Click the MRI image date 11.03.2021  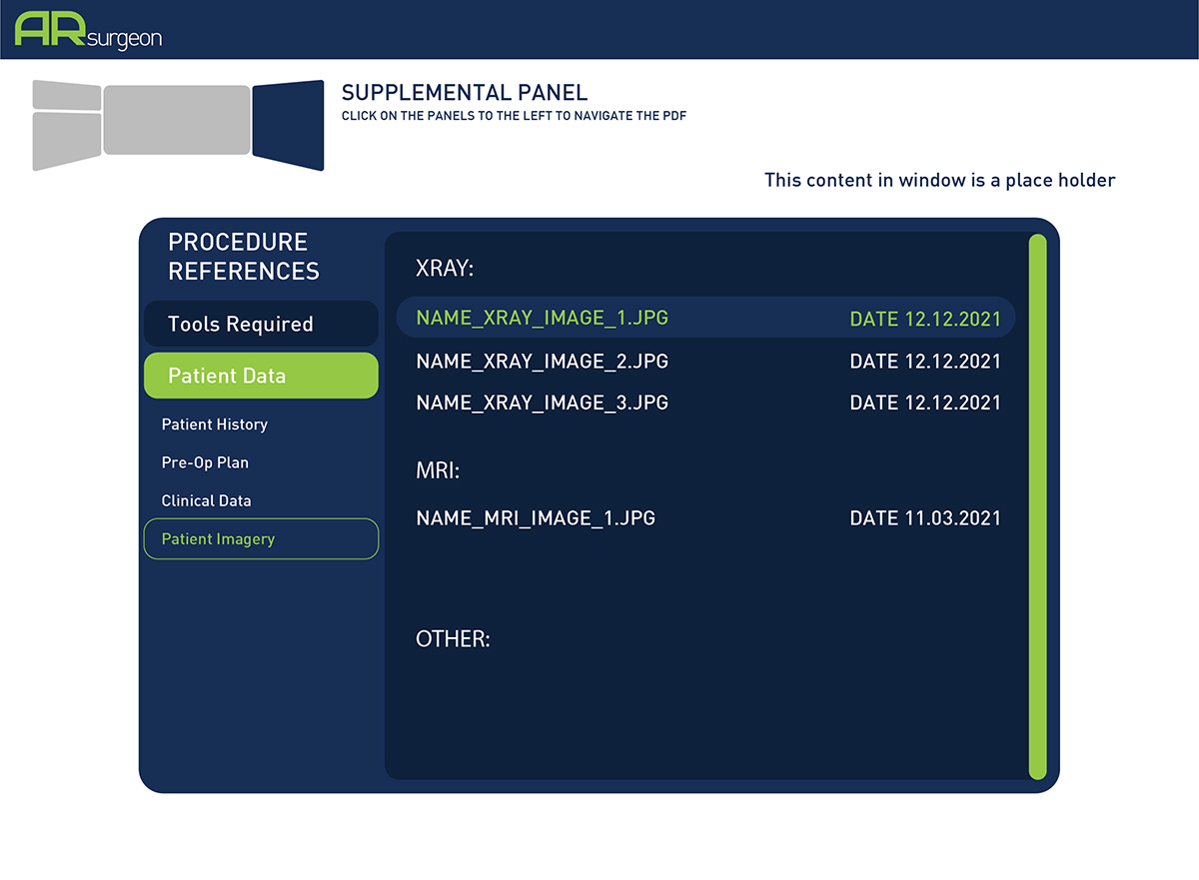925,518
